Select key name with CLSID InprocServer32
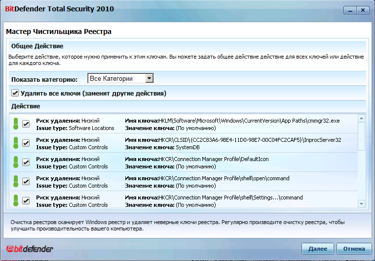375x261 pixels. coord(233,140)
